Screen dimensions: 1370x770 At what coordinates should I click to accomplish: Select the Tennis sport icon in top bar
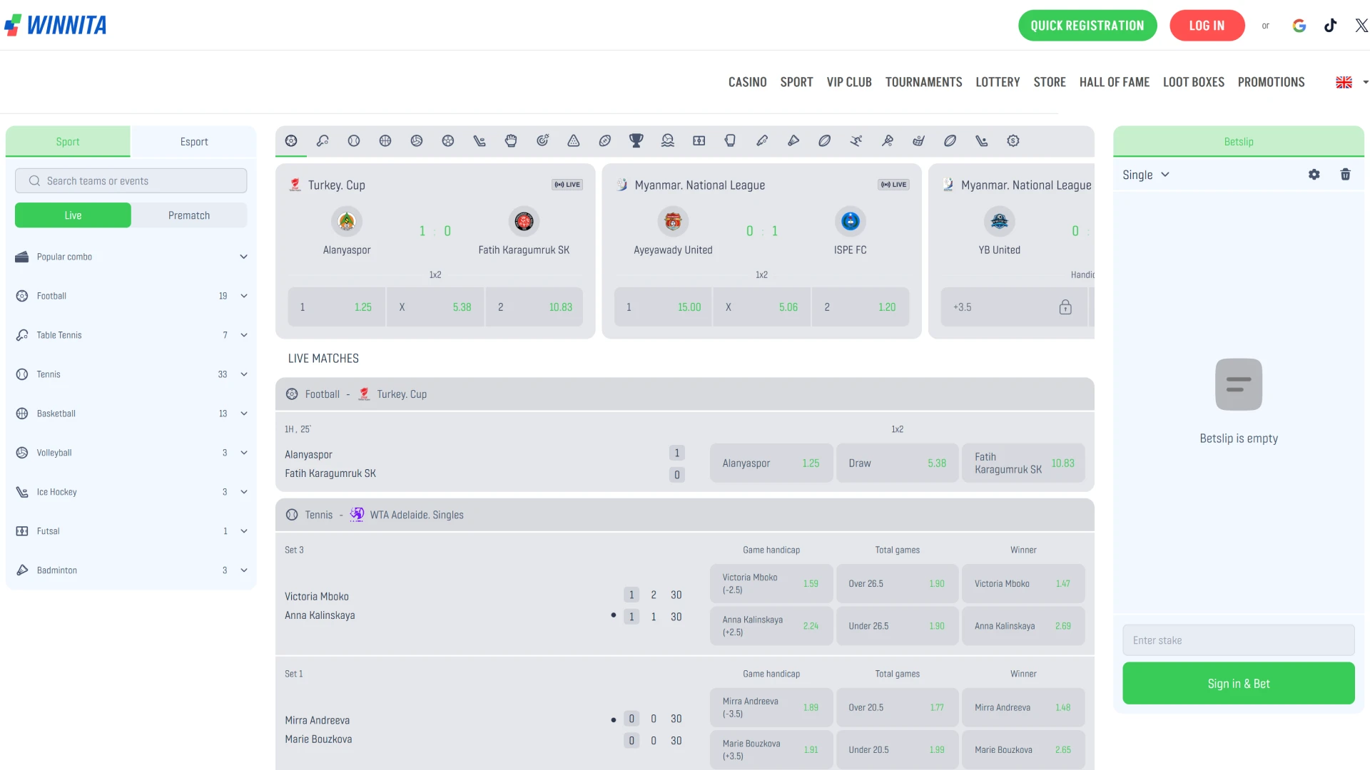tap(353, 140)
